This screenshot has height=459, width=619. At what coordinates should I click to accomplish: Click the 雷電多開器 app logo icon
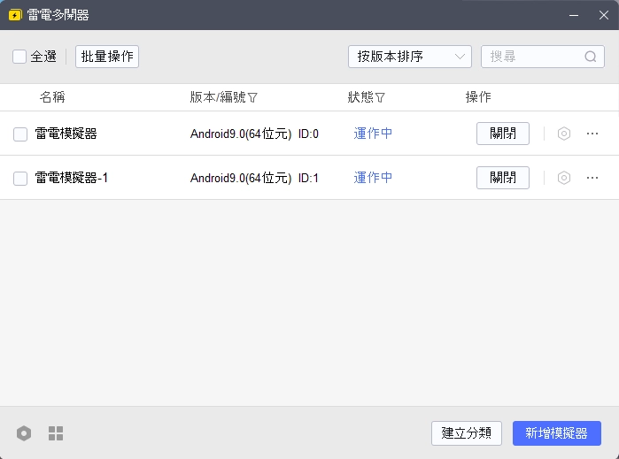[15, 15]
